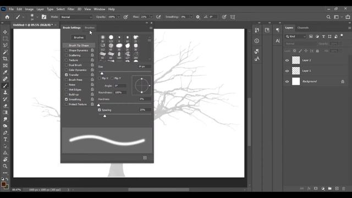Select the Crop tool

pyautogui.click(x=5, y=59)
